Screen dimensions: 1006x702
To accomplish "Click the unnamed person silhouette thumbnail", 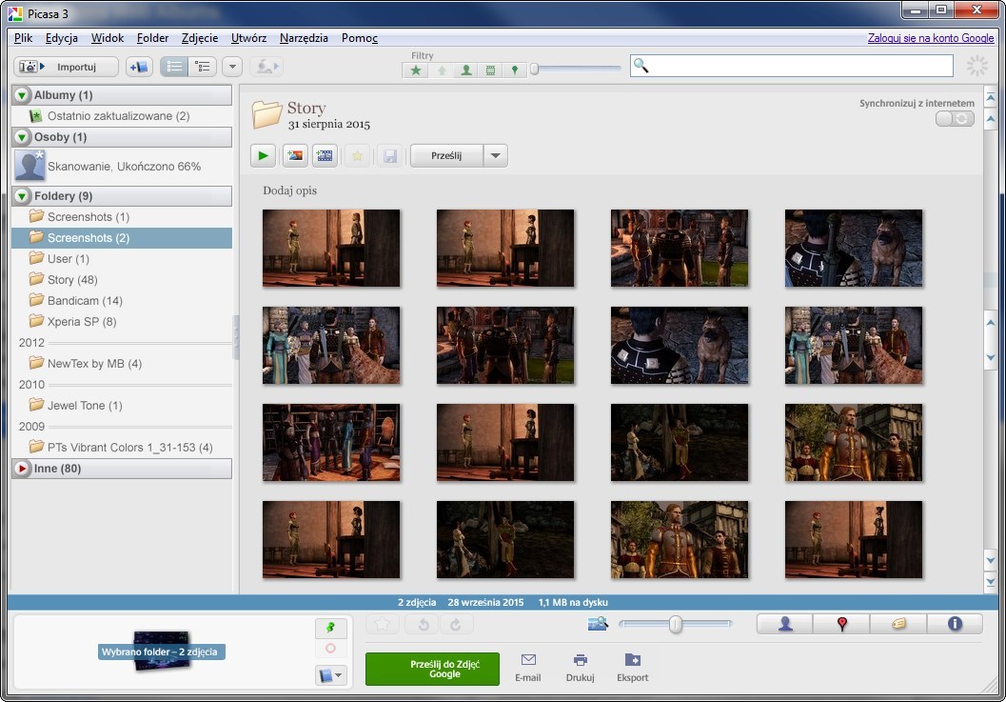I will coord(30,166).
